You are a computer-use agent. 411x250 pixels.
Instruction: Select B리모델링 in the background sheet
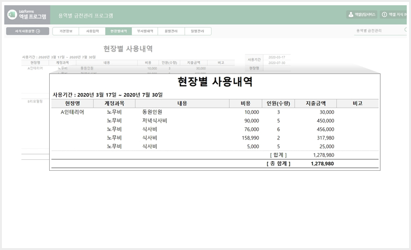[x=35, y=101]
